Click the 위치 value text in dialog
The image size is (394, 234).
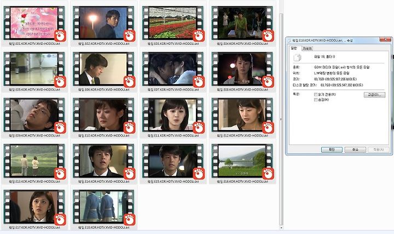[x=332, y=73]
